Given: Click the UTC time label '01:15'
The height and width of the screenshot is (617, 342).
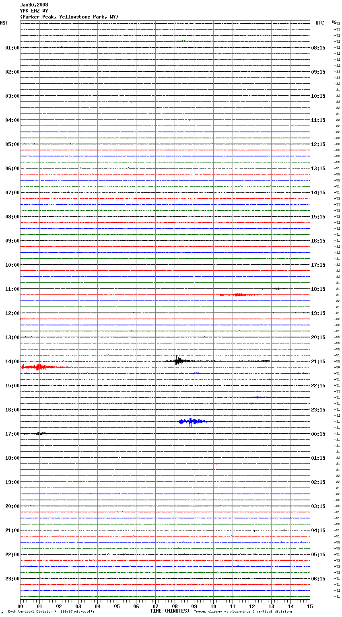Looking at the screenshot, I should [318, 458].
